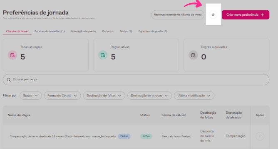The height and width of the screenshot is (149, 278).
Task: Open Destinação de atrasos filter dropdown
Action: click(x=149, y=96)
